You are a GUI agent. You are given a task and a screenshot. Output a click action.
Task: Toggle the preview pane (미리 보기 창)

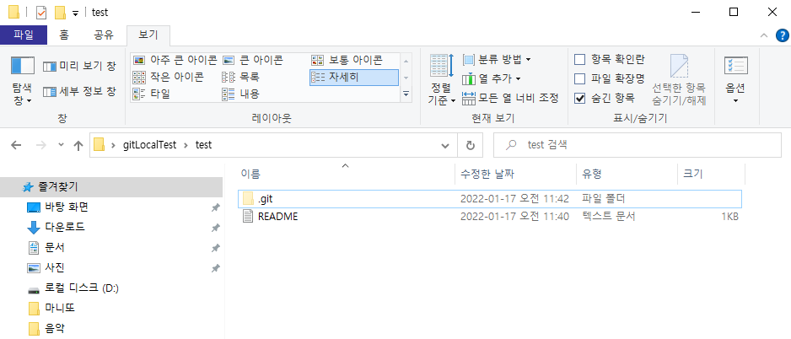tap(79, 66)
